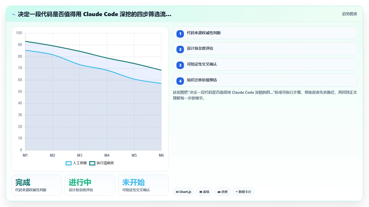Click the 进度 tag

tap(223, 192)
